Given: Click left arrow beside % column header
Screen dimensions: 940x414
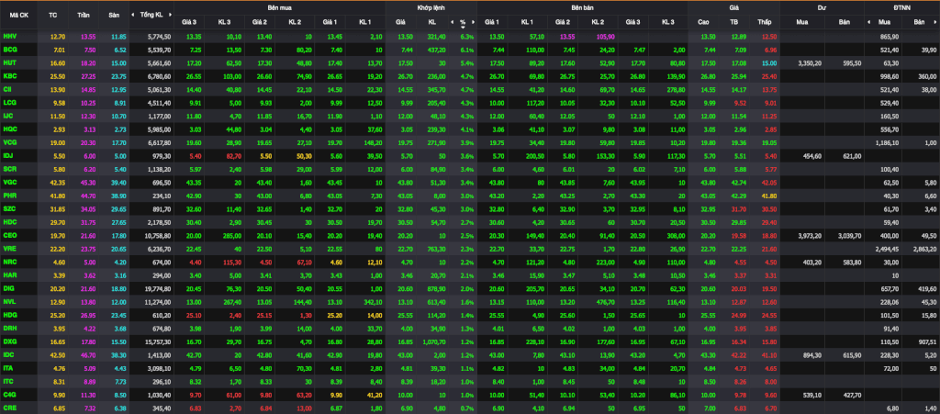Looking at the screenshot, I should [452, 22].
